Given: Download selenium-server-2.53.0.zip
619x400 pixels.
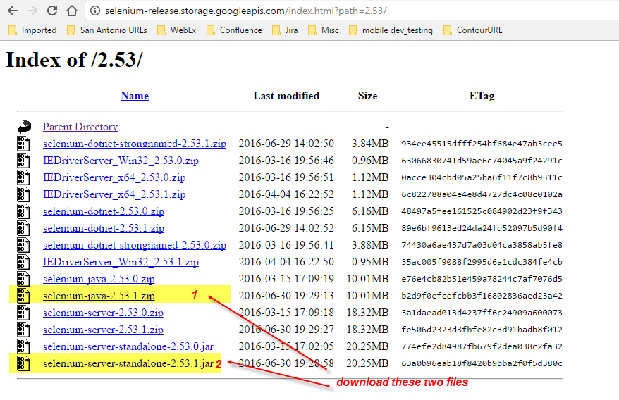Looking at the screenshot, I should pyautogui.click(x=103, y=313).
